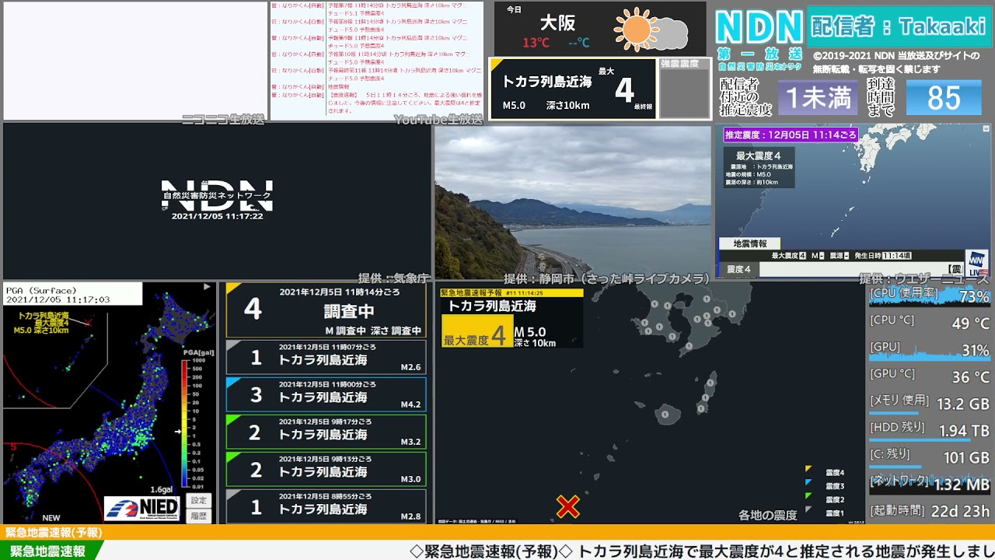This screenshot has height=560, width=995.
Task: Select the 11時14分 intensity 4 earthquake entry
Action: tap(326, 310)
